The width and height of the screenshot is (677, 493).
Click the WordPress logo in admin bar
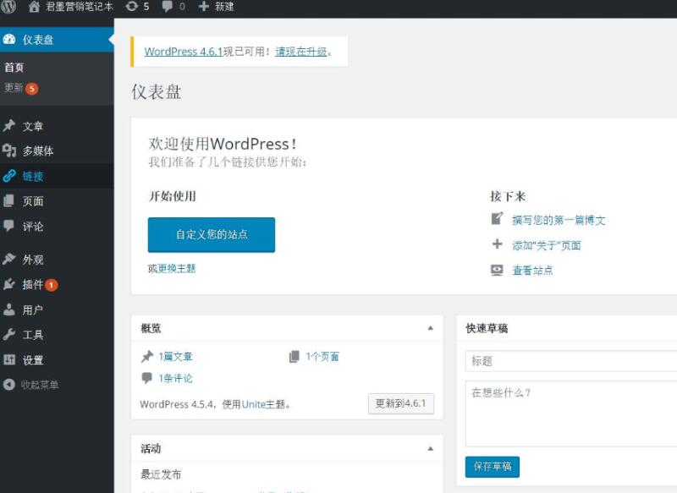point(8,6)
